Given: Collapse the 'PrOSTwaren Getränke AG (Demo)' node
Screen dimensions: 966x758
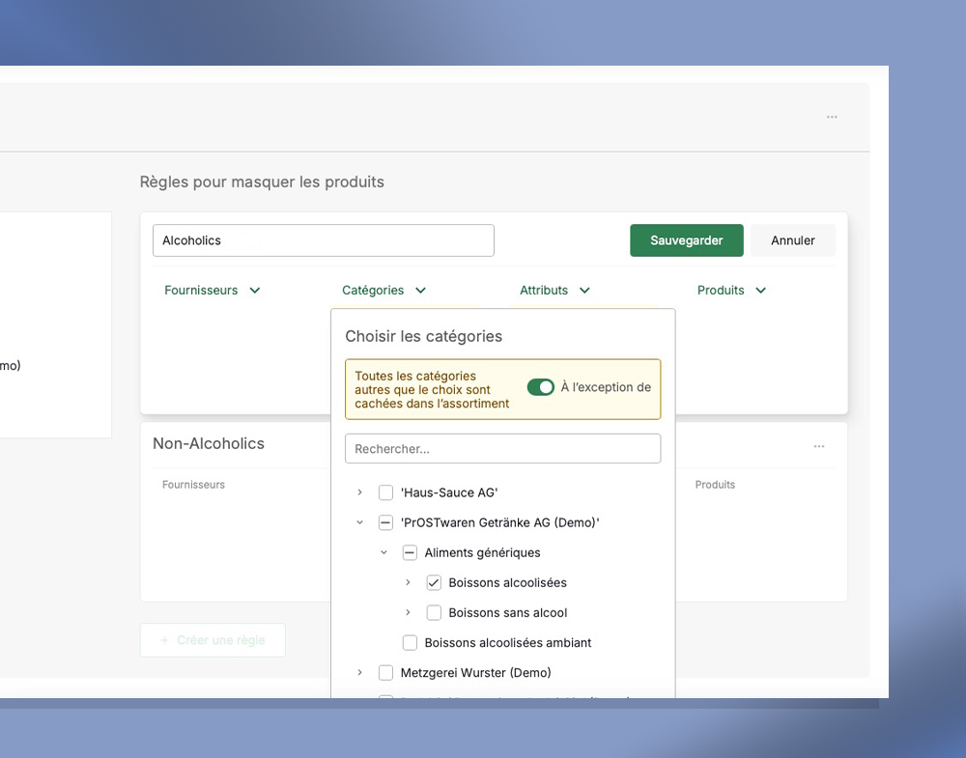Looking at the screenshot, I should 359,522.
